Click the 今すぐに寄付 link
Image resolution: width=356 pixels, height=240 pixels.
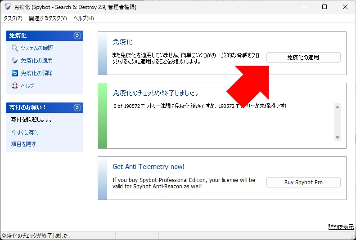click(x=25, y=132)
